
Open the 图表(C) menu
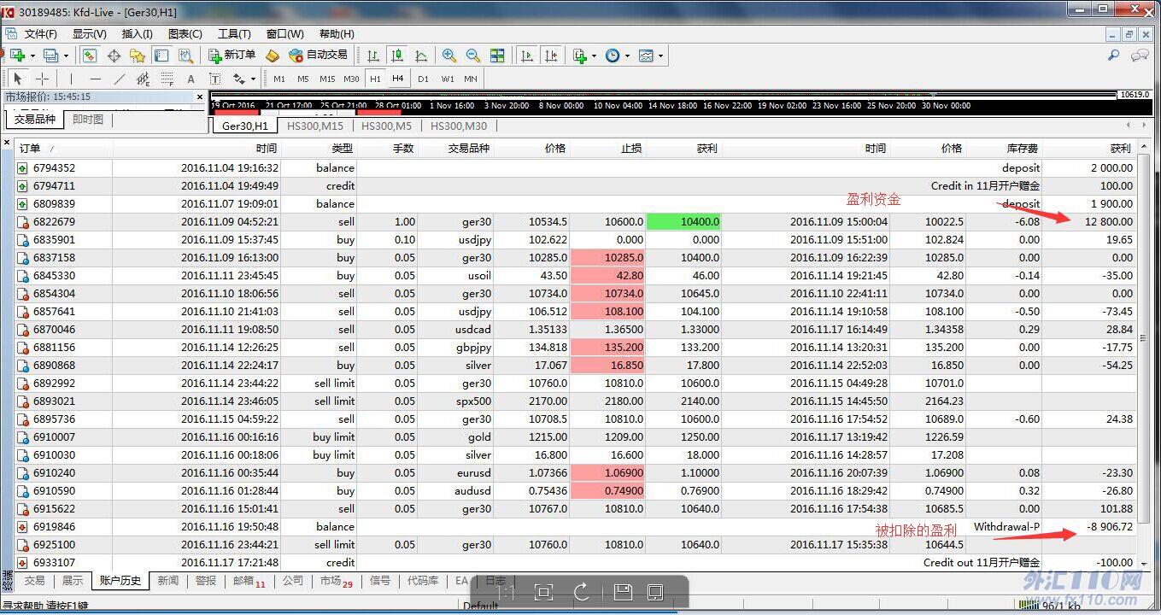click(x=185, y=34)
